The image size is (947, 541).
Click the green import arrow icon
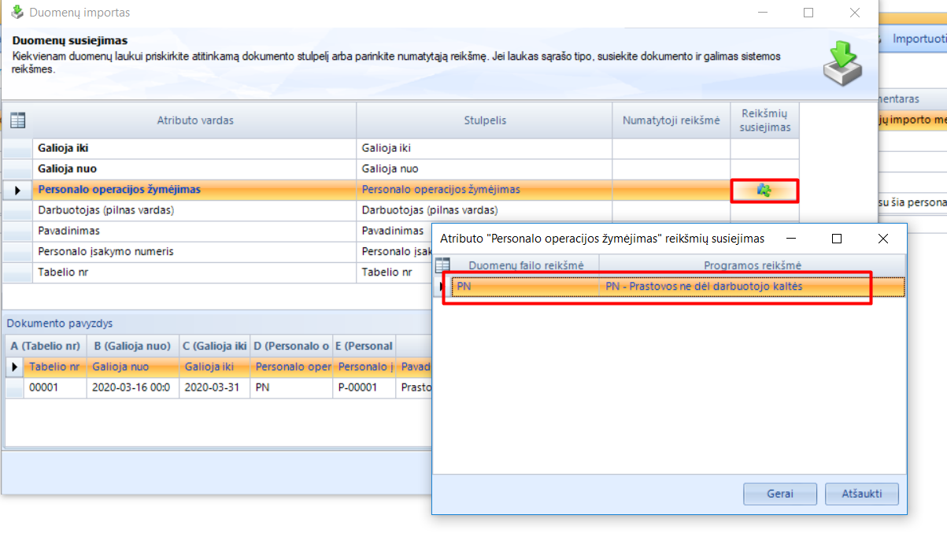tap(842, 64)
